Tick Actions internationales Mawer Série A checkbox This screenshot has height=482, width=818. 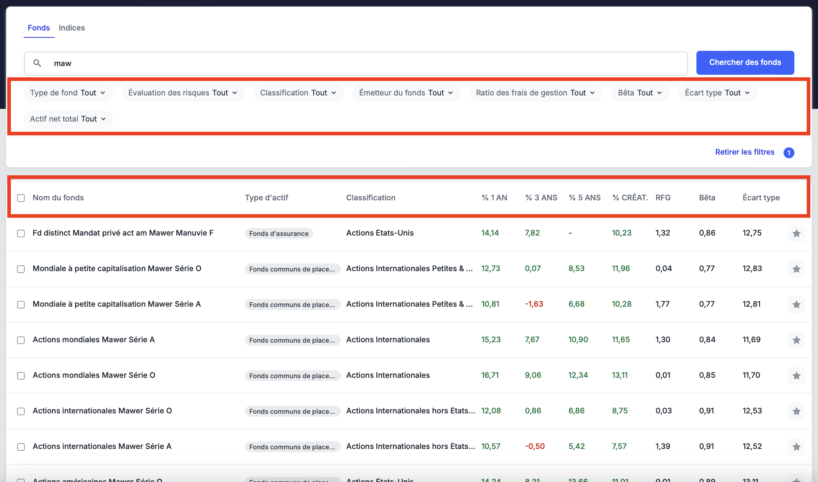(x=21, y=447)
